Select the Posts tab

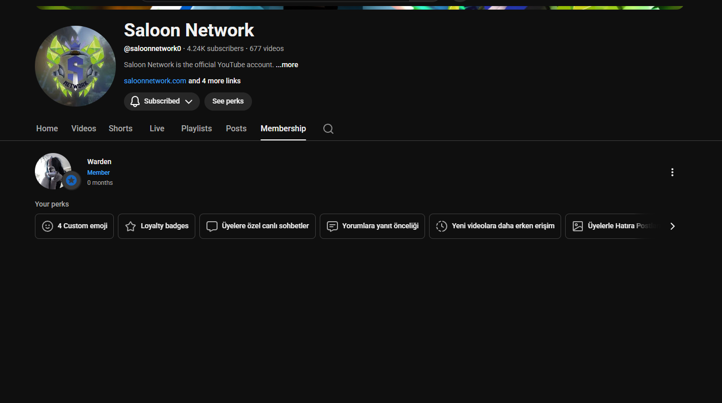(236, 128)
